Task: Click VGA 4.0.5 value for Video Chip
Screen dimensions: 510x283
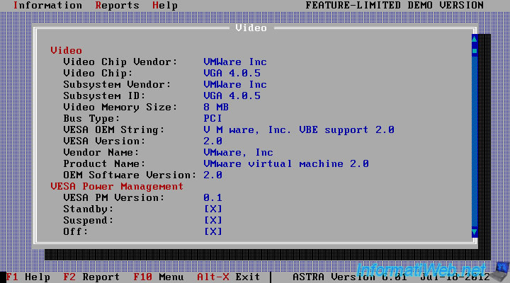Action: [232, 73]
